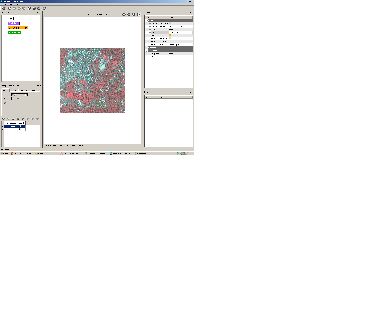Click the orange Color swatch in the node editor

pyautogui.click(x=170, y=36)
